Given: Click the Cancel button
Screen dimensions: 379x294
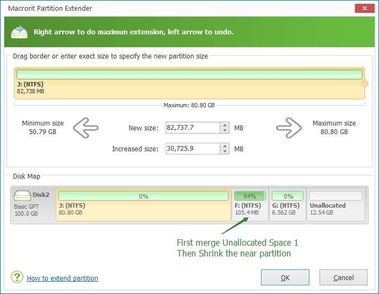Looking at the screenshot, I should pyautogui.click(x=344, y=277).
